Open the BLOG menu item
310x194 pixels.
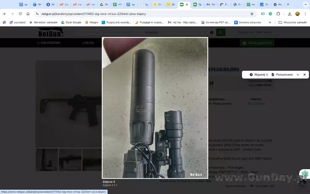[88, 43]
